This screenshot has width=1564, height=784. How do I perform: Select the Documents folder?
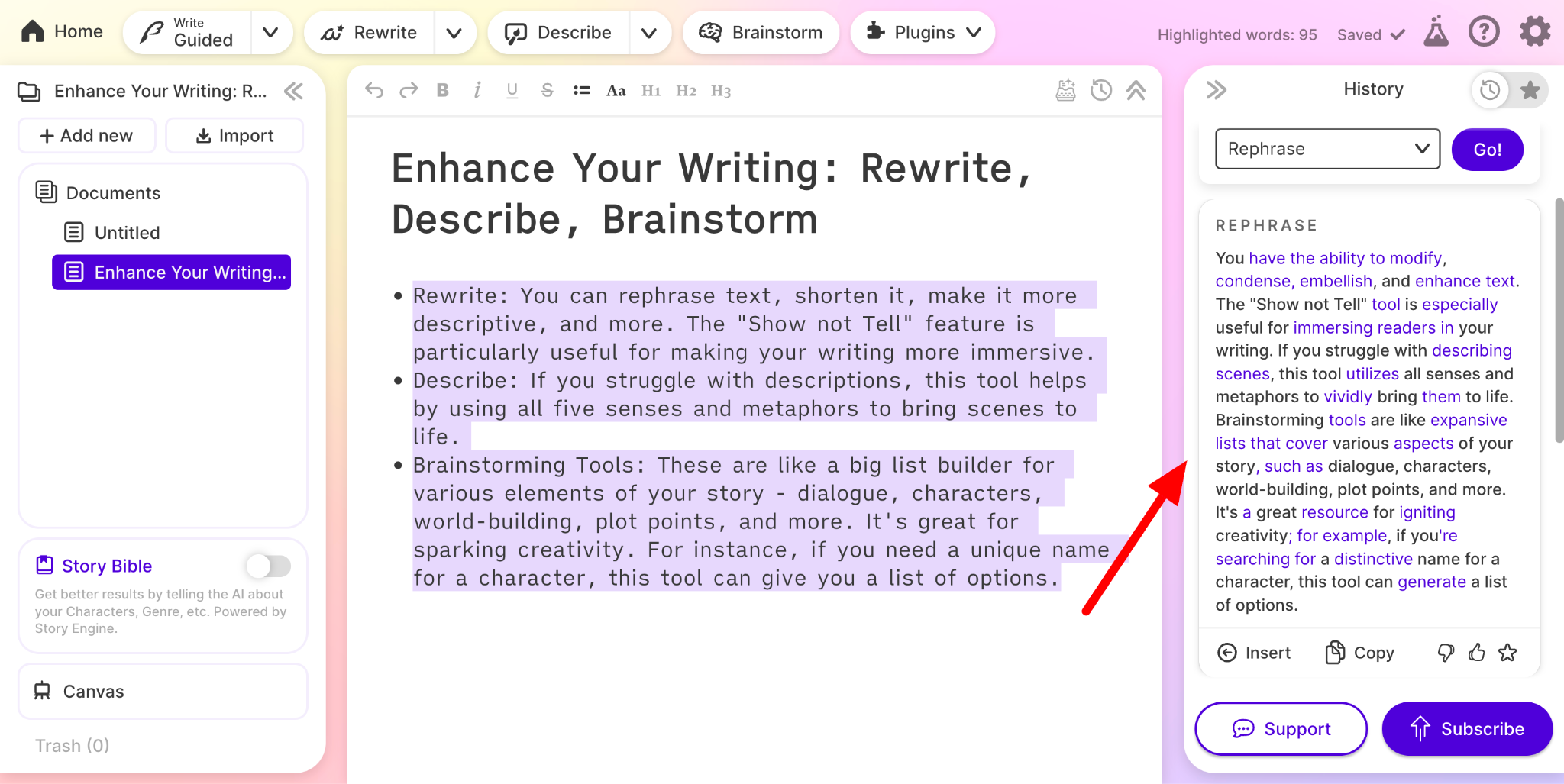pos(99,192)
